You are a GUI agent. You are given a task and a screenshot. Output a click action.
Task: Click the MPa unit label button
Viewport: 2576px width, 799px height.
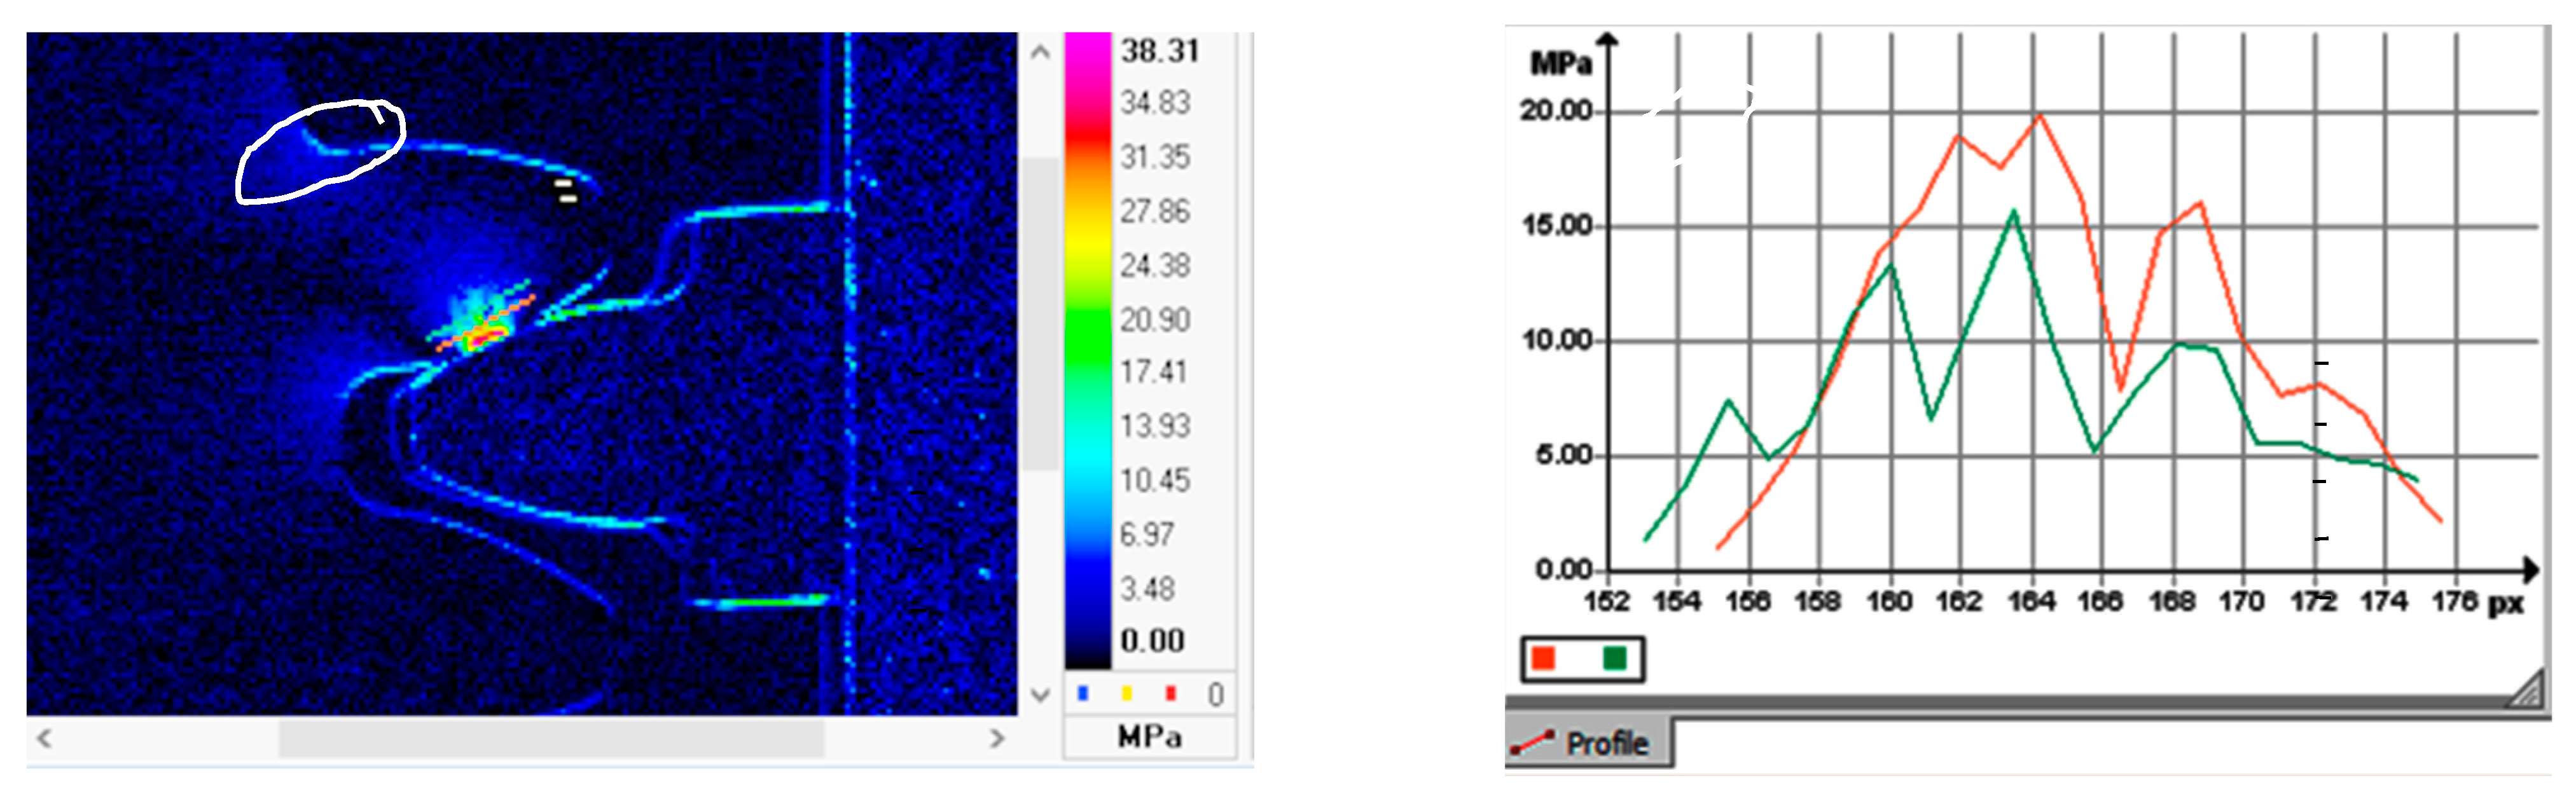[1149, 738]
